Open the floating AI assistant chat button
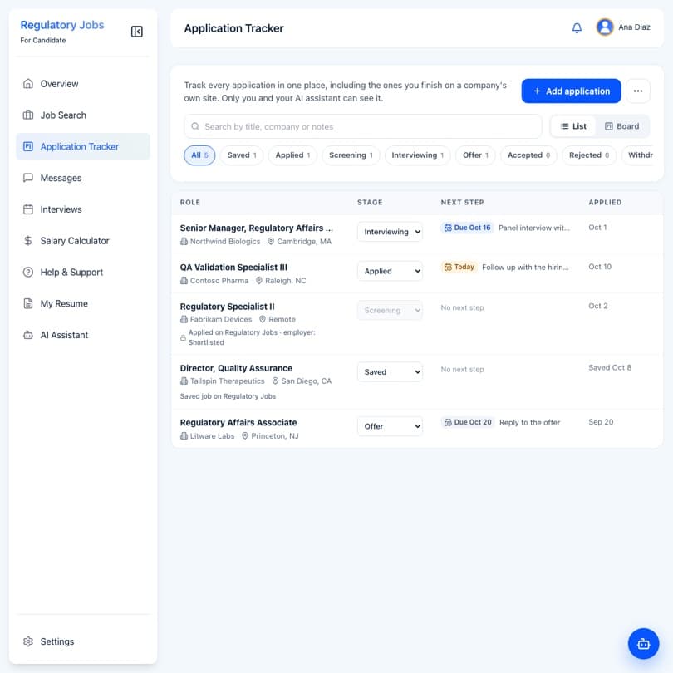This screenshot has width=673, height=673. pos(643,643)
